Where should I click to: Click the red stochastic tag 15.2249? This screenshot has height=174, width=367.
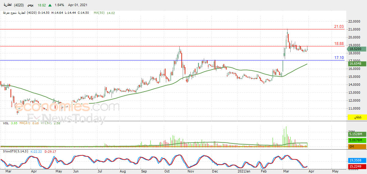[x=357, y=166]
